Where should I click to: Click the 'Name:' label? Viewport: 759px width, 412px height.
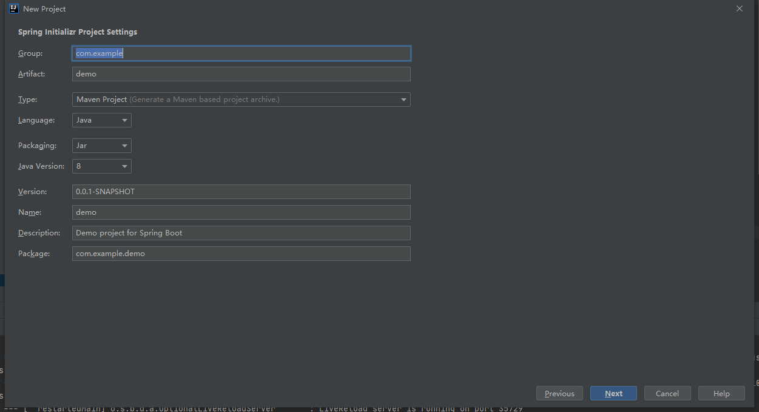(x=30, y=212)
